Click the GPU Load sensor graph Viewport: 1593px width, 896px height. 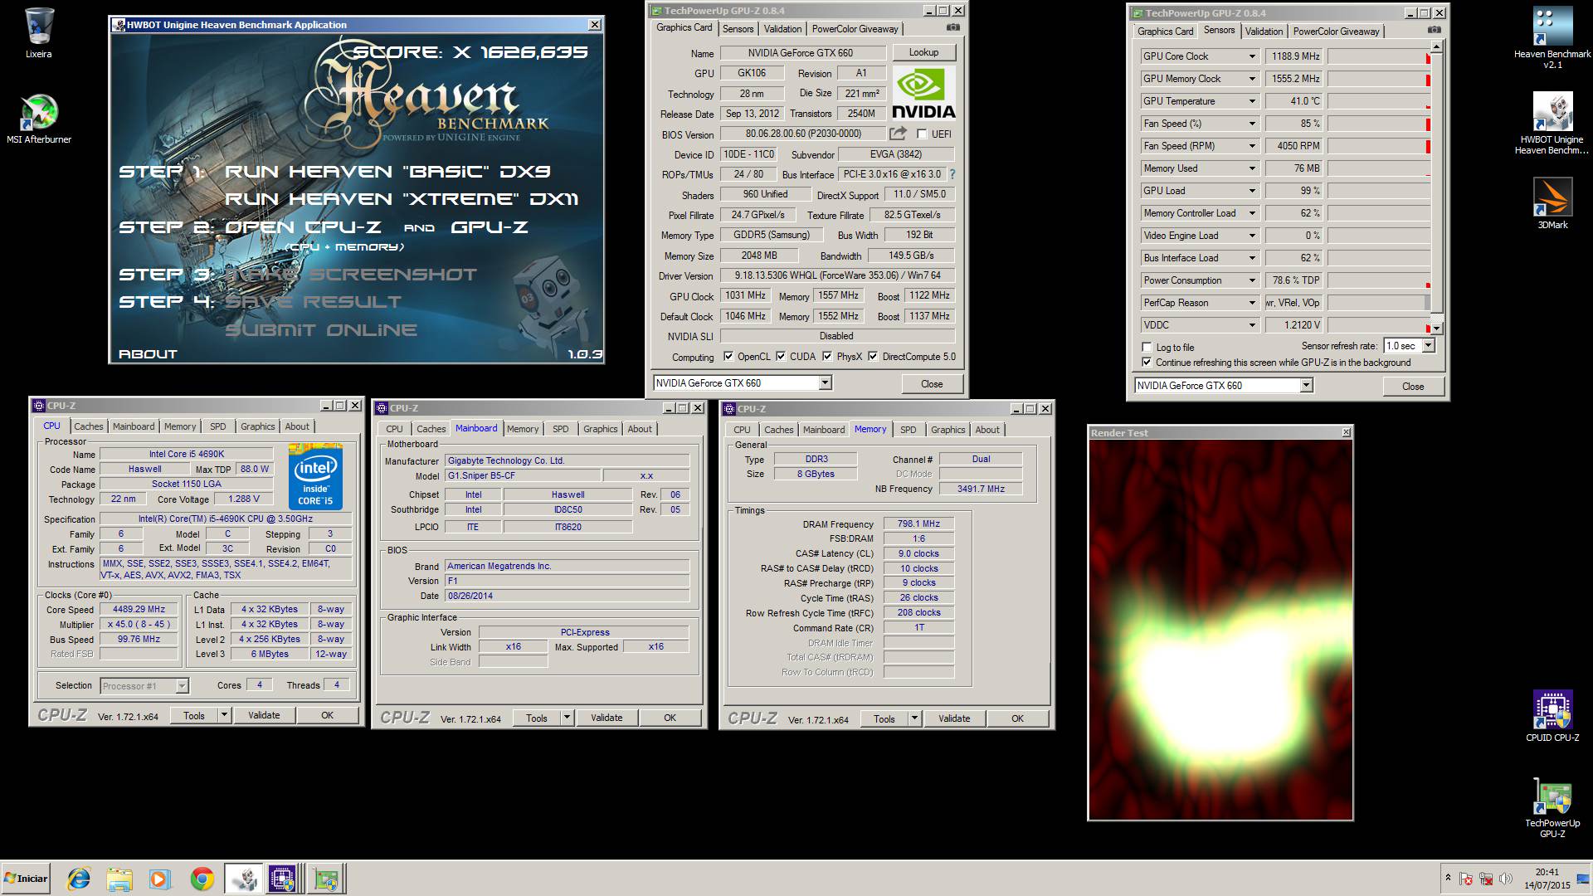tap(1378, 191)
